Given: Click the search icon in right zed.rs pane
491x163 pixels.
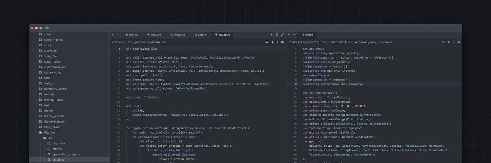Looking at the screenshot, I should 444,42.
